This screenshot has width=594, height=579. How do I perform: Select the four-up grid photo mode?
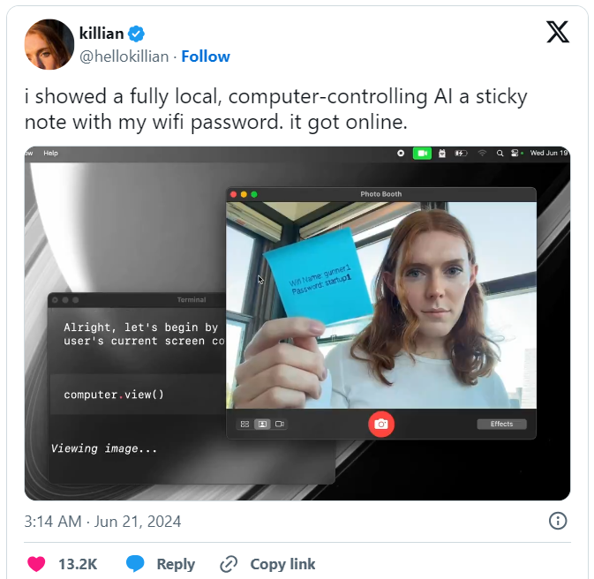pos(245,424)
